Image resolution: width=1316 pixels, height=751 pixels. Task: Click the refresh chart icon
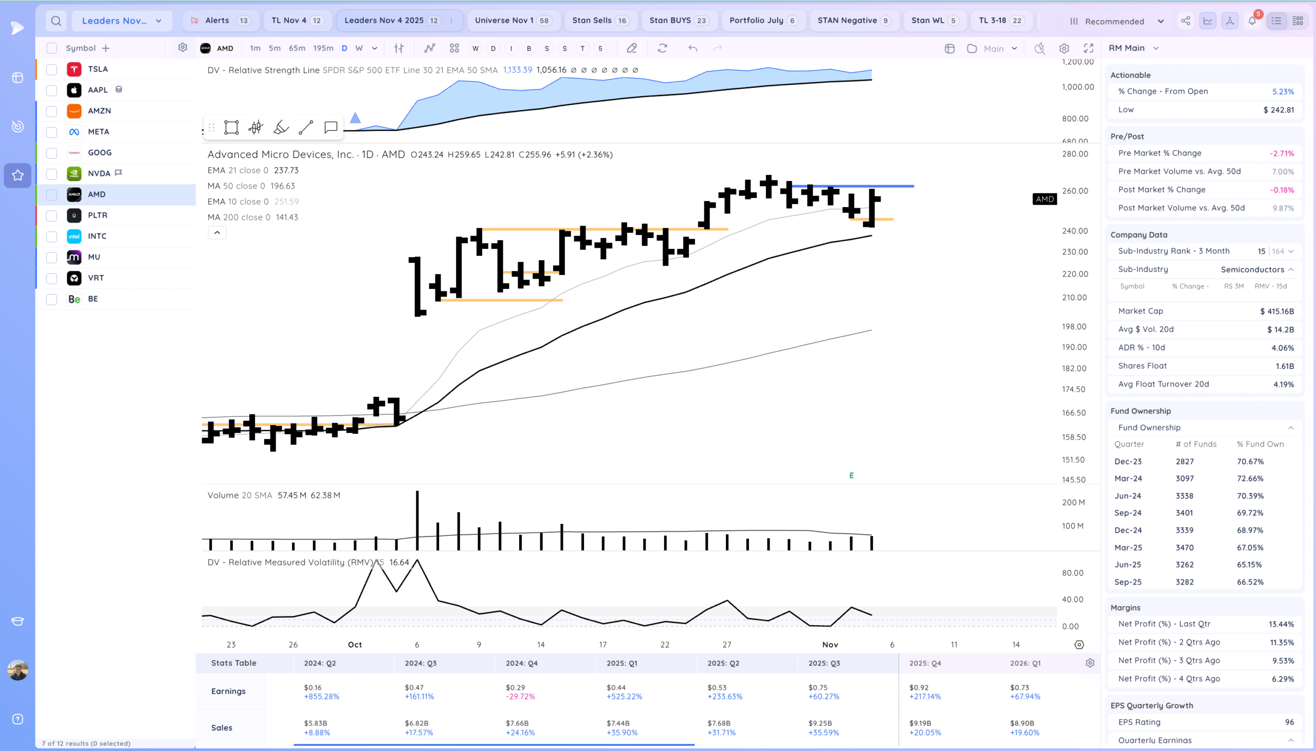coord(662,48)
